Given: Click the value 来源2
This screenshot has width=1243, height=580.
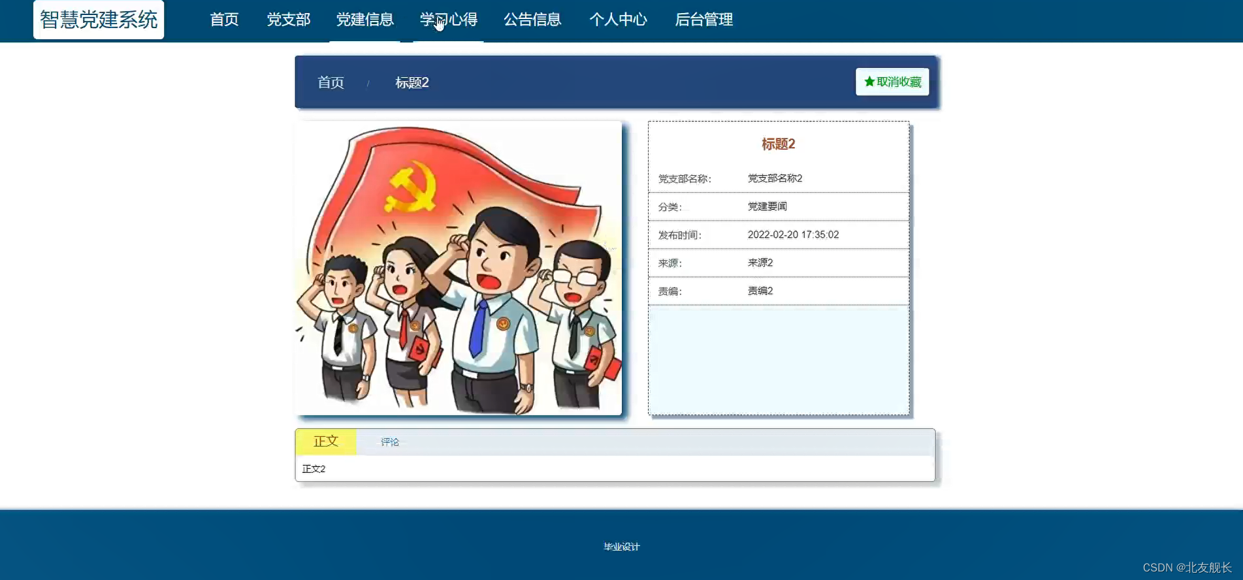Looking at the screenshot, I should [x=760, y=263].
